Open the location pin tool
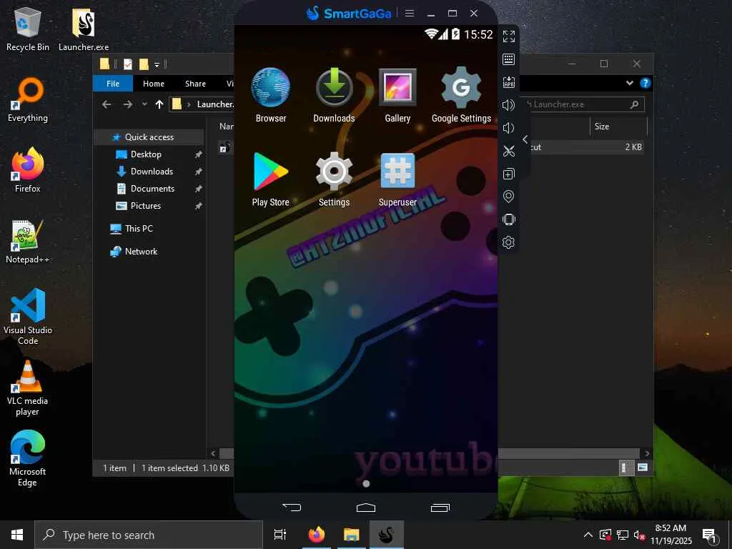Viewport: 732px width, 549px height. point(509,197)
